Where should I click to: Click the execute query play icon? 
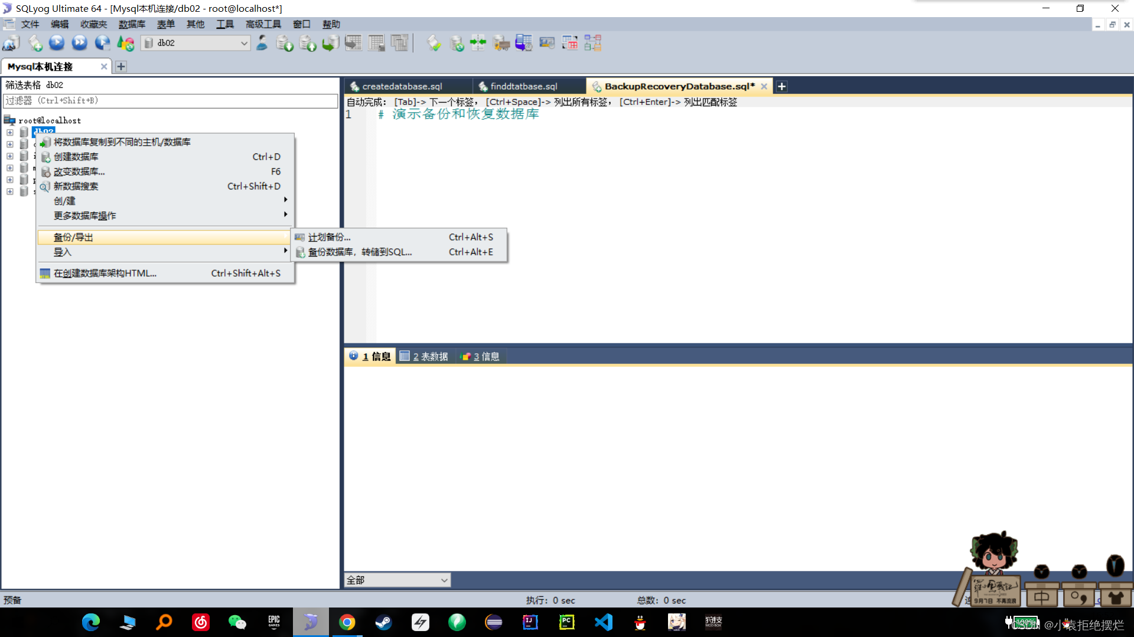(x=57, y=42)
